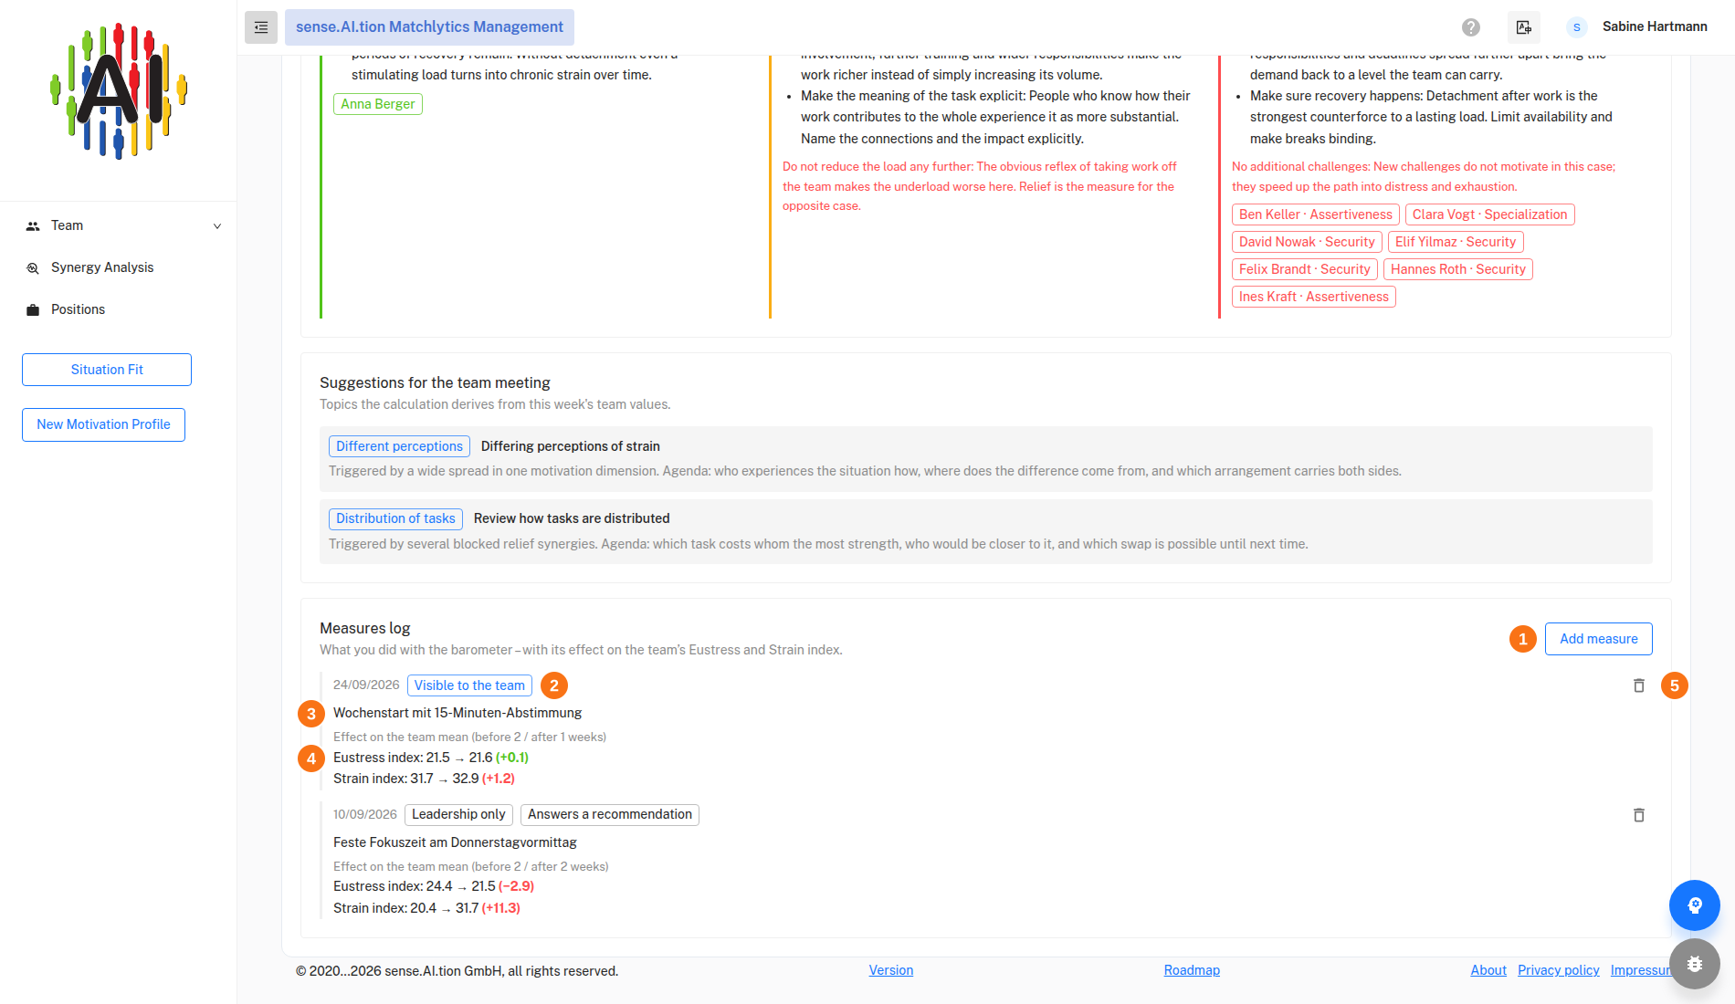Click New Motivation Profile button
Viewport: 1735px width, 1004px height.
(103, 424)
